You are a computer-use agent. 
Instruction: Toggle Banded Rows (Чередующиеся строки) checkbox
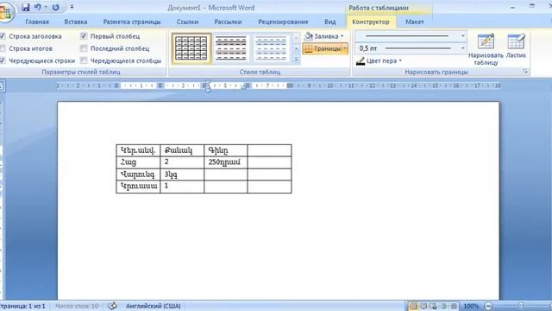3,60
